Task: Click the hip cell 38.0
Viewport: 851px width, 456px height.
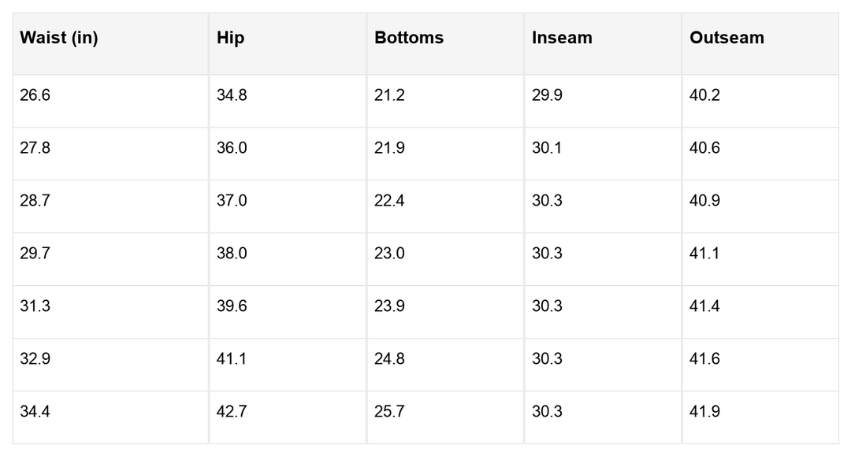Action: (x=232, y=254)
